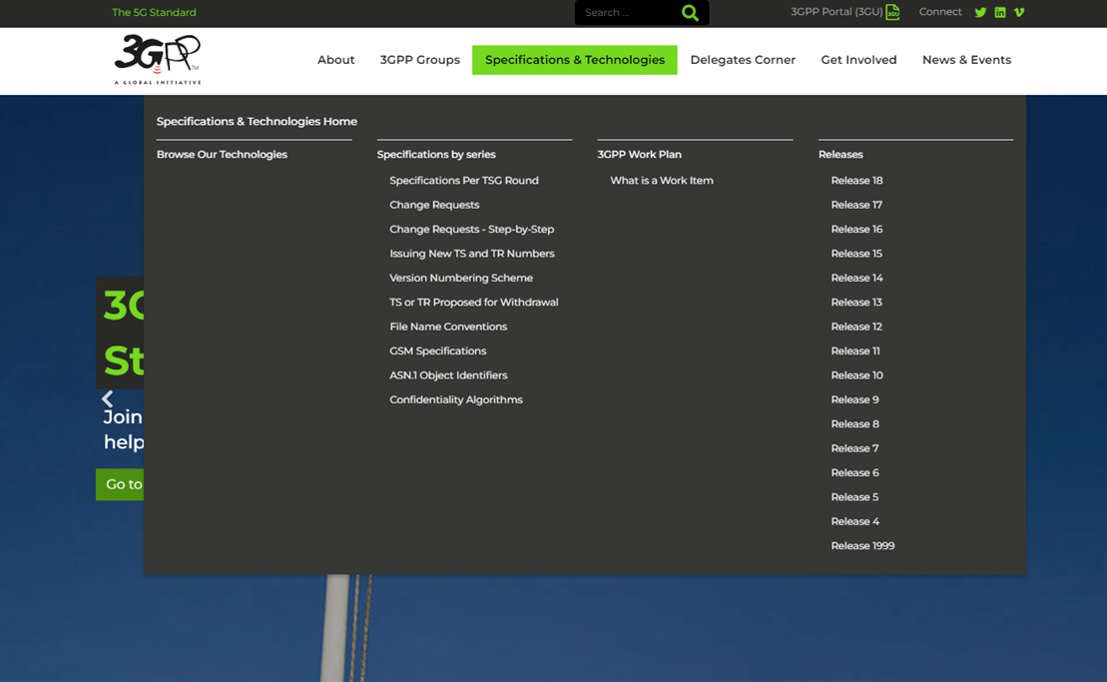
Task: Open Release 15
Action: tap(856, 254)
